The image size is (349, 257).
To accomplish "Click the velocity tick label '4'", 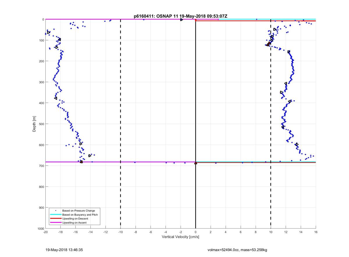I will pos(226,232).
